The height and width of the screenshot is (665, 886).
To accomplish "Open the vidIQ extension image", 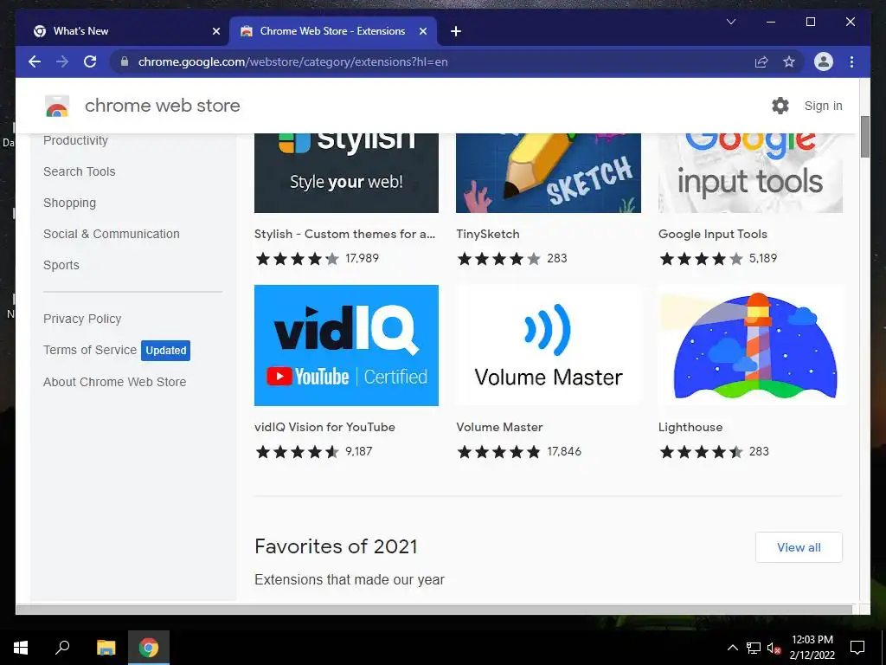I will point(346,345).
